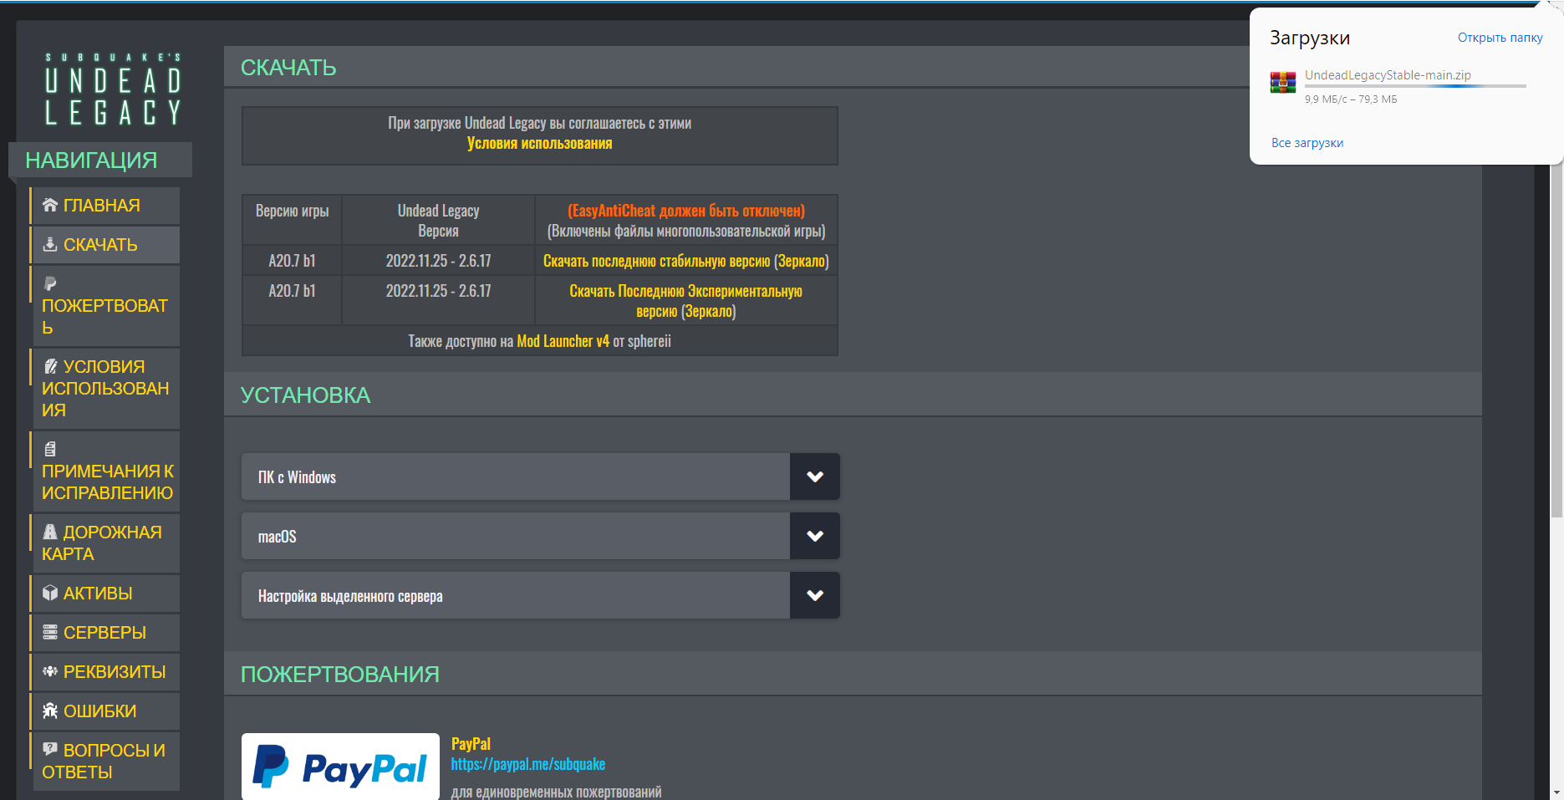Click Зеркало link in the experimental version row

point(708,311)
